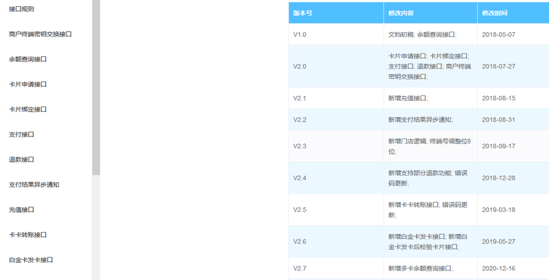Click the 文档初稿; 余额查询接口 cell
The width and height of the screenshot is (549, 280).
point(431,34)
